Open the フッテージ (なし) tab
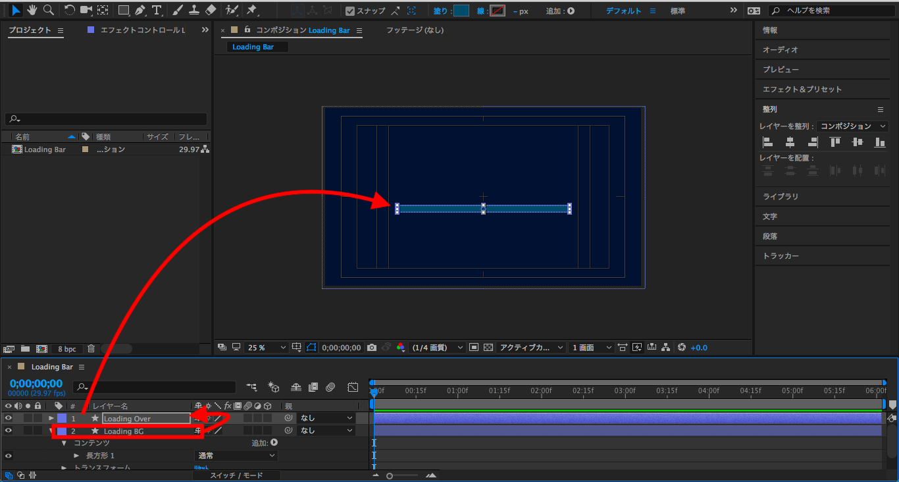 coord(415,30)
